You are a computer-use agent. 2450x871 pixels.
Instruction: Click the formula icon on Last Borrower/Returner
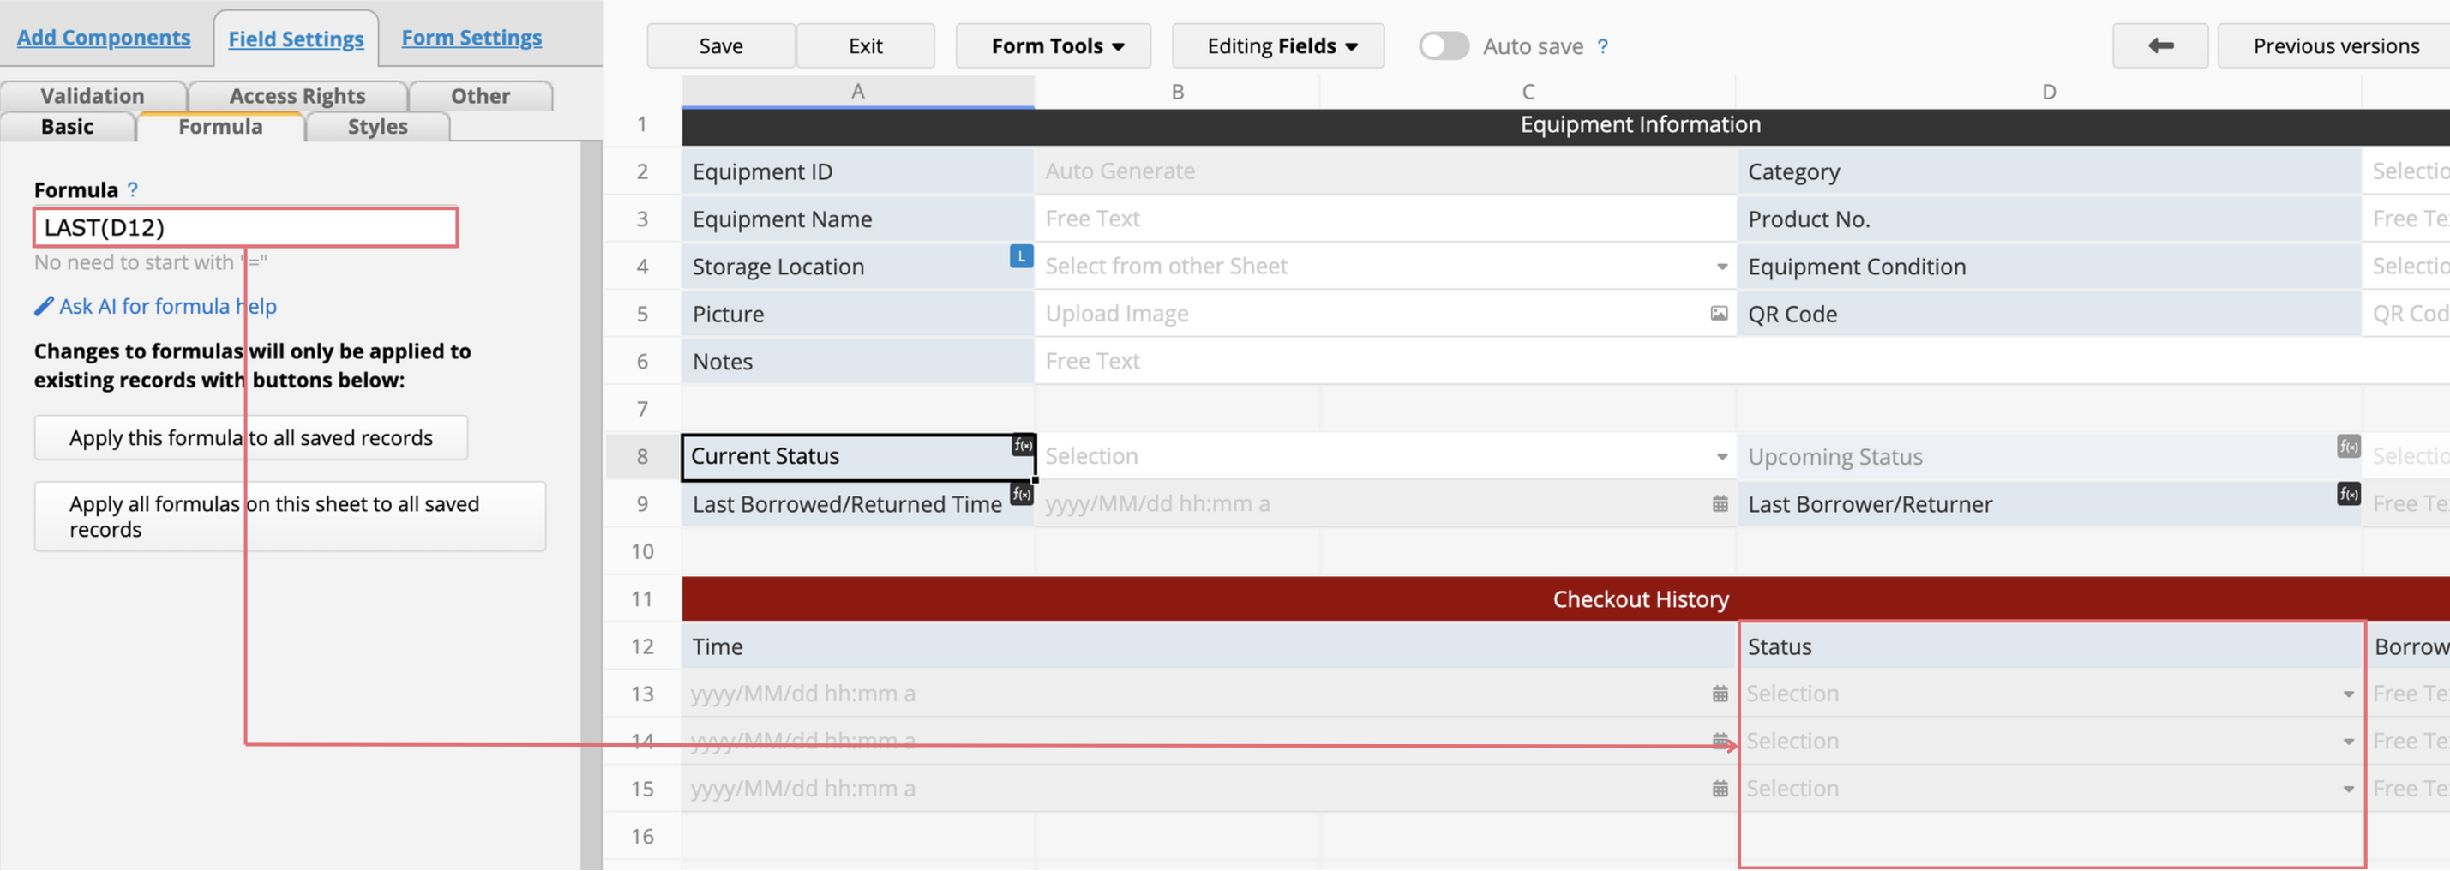coord(2347,494)
